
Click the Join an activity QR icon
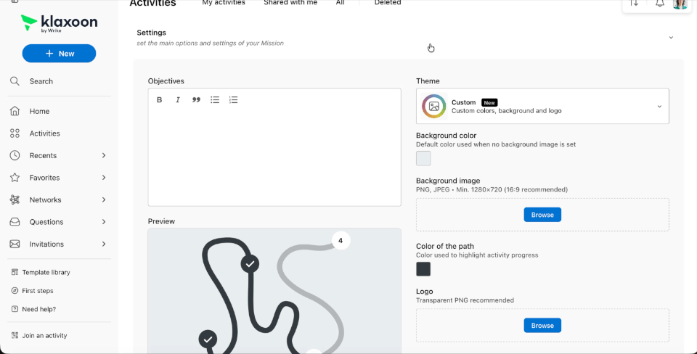point(15,335)
